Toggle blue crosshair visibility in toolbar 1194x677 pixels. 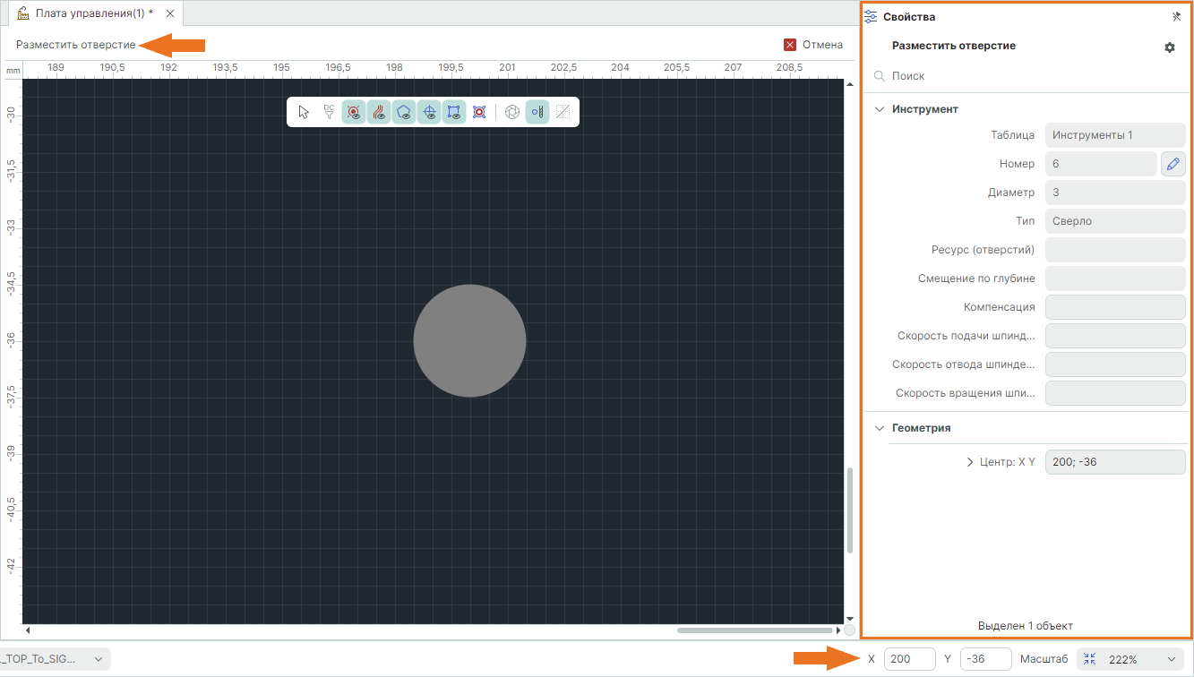429,112
